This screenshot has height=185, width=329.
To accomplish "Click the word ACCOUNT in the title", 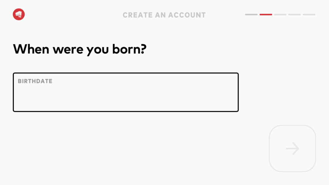I will click(187, 15).
